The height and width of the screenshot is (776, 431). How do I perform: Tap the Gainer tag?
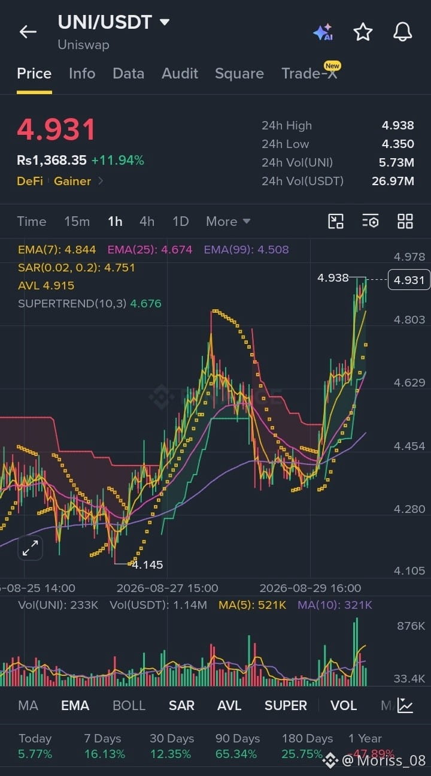click(72, 181)
